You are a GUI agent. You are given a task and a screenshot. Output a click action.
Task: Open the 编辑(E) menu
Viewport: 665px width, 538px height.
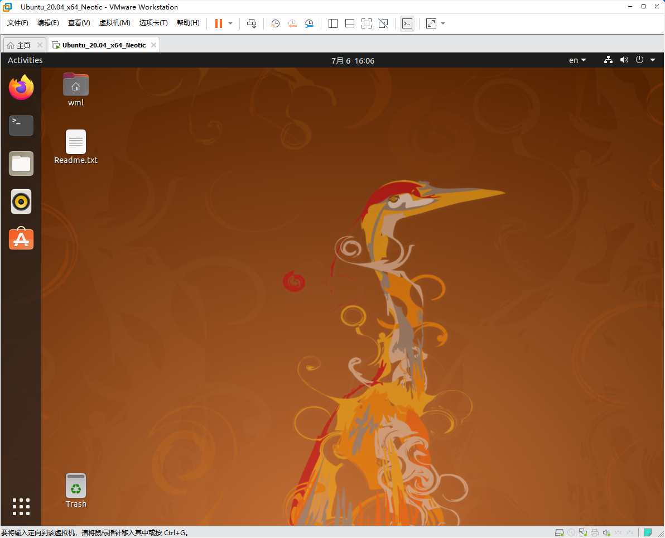(48, 23)
